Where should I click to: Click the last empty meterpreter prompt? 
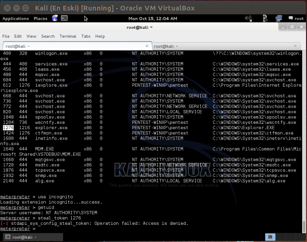click(x=18, y=229)
